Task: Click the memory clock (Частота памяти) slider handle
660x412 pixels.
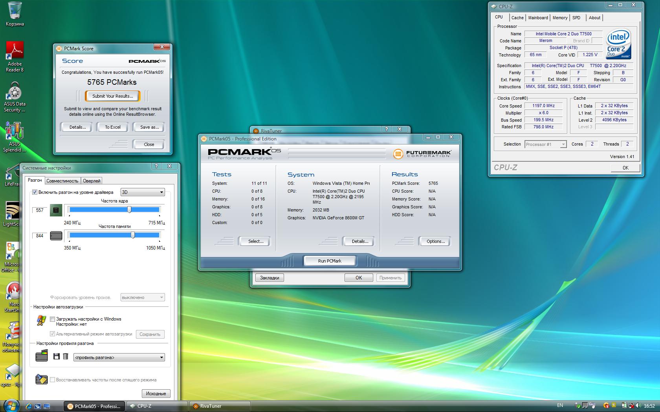Action: (x=133, y=235)
